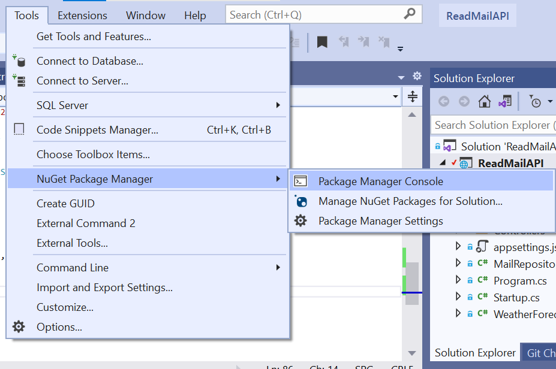Collapse the ReadMailAPI project node

(x=442, y=162)
